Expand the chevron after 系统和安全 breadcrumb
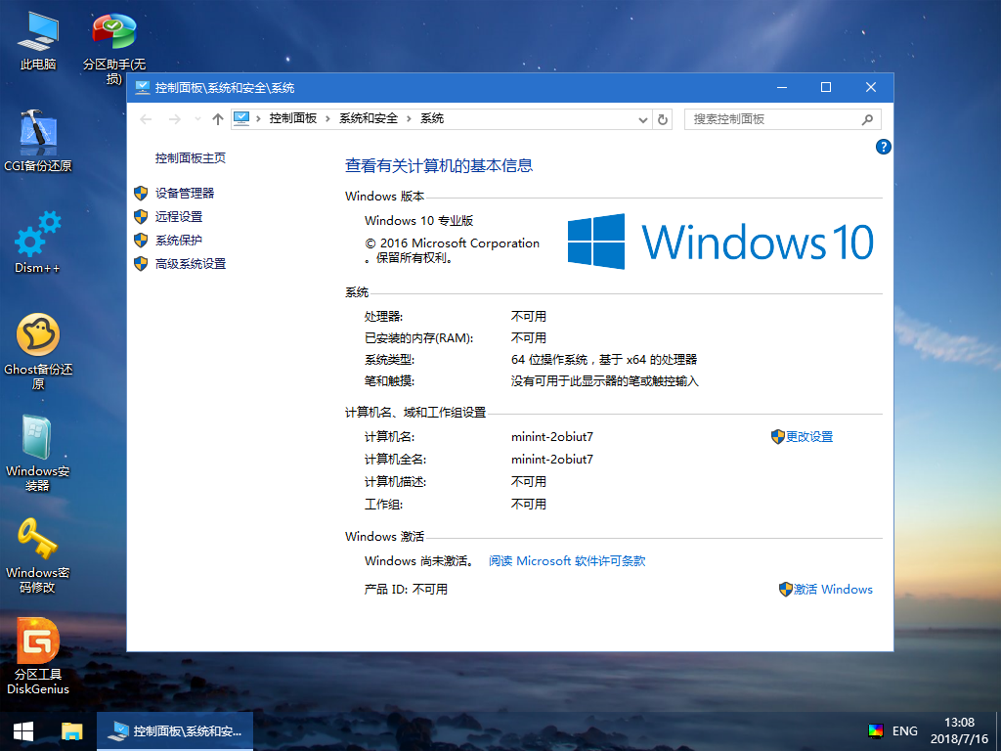The height and width of the screenshot is (751, 1001). 409,119
